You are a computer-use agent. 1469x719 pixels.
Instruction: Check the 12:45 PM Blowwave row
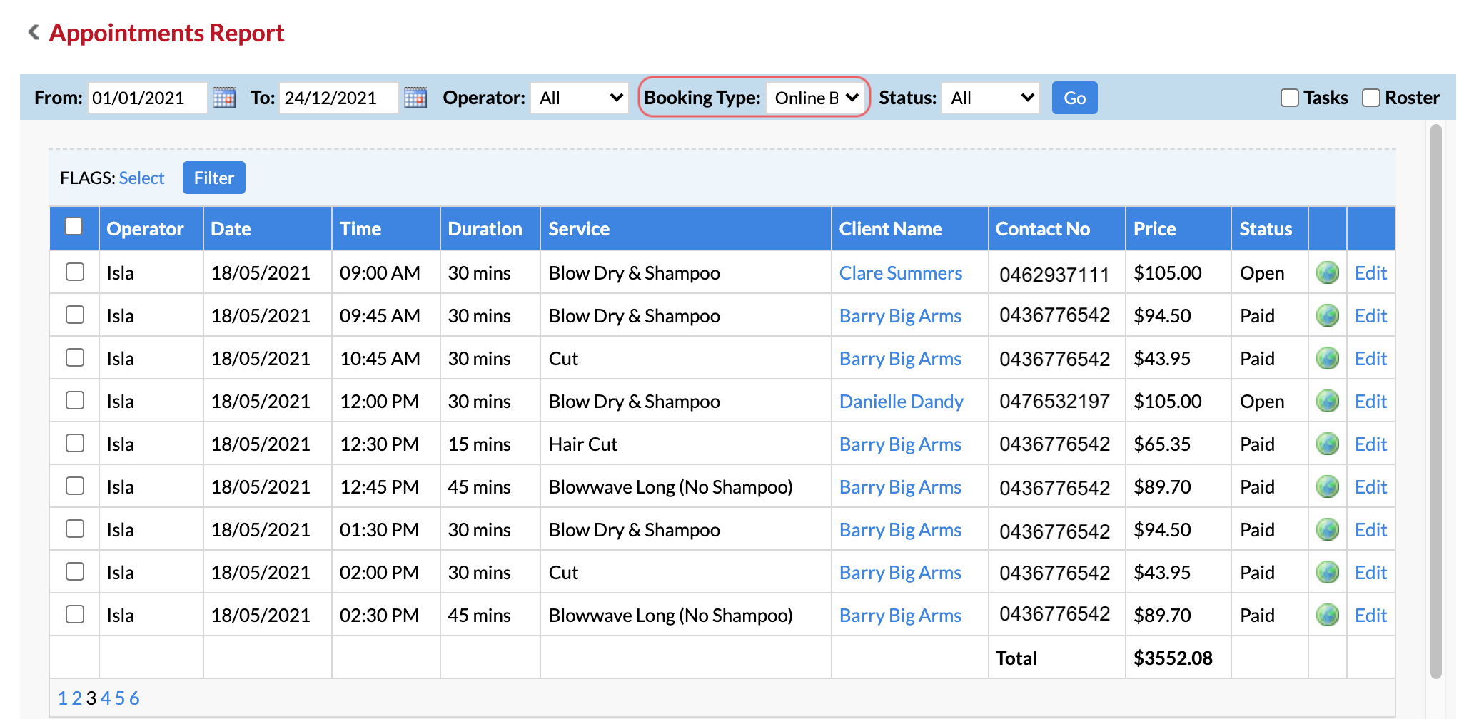75,486
